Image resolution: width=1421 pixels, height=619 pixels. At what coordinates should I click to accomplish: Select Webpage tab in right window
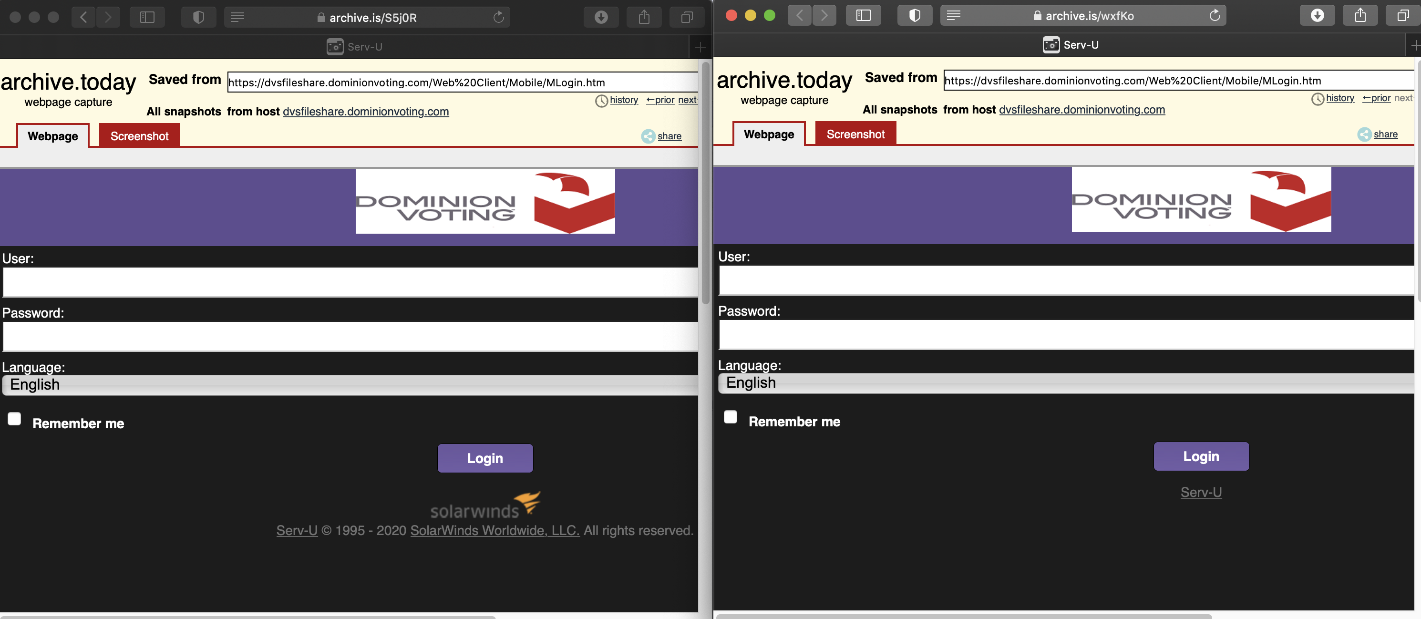[769, 134]
